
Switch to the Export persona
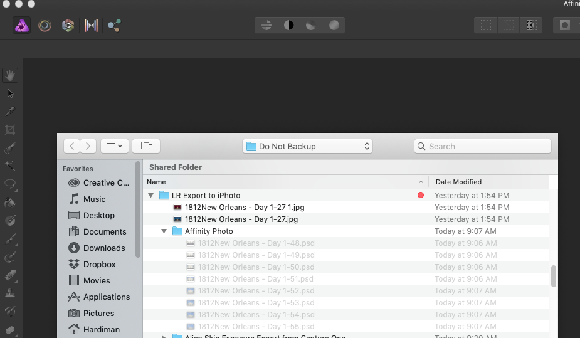[114, 26]
